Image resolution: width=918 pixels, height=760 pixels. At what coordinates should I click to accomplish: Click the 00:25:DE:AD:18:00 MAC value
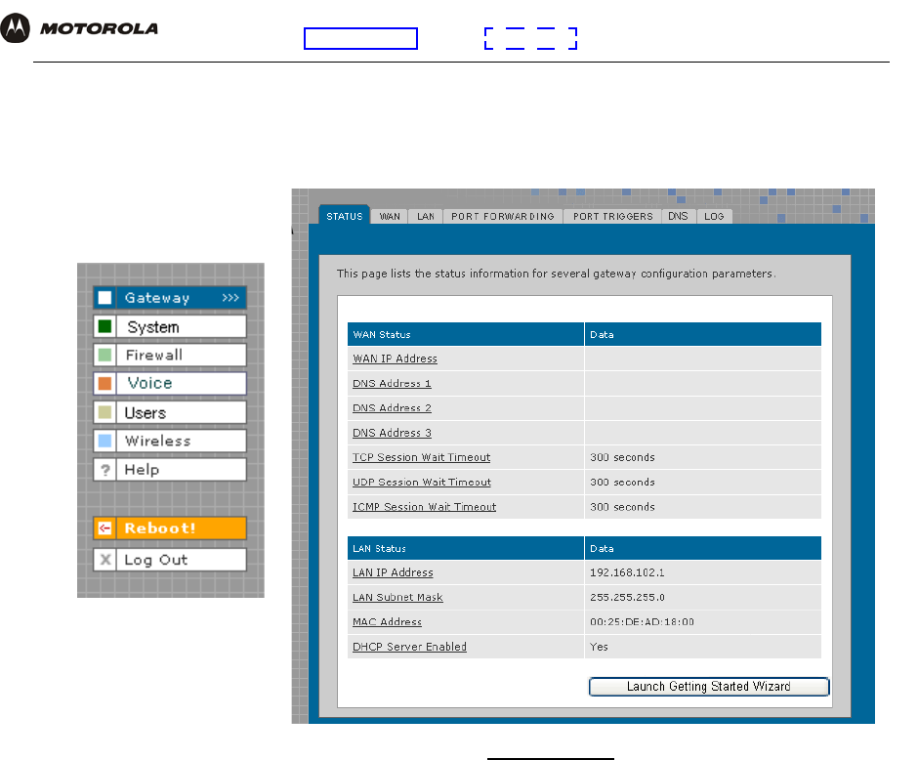click(x=642, y=622)
